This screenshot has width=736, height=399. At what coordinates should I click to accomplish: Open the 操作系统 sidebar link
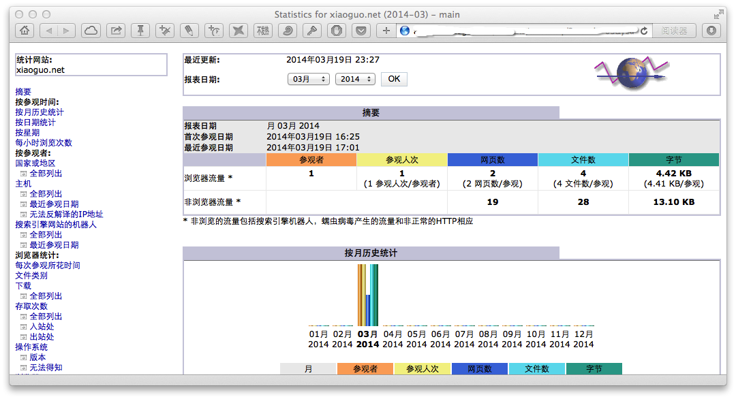pos(31,347)
